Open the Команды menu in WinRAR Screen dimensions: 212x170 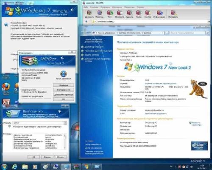[94, 7]
